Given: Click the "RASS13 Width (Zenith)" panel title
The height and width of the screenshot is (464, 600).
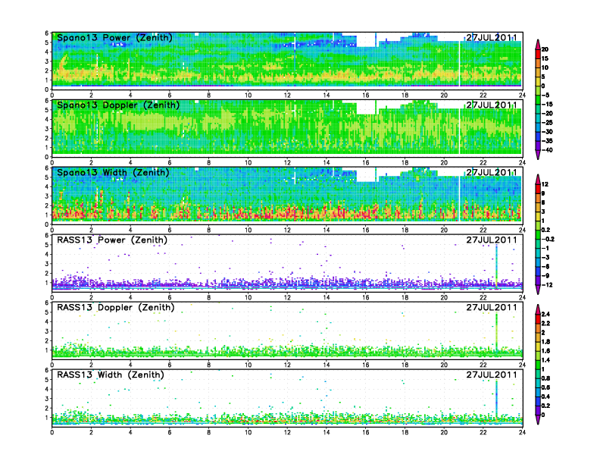Looking at the screenshot, I should pyautogui.click(x=111, y=375).
